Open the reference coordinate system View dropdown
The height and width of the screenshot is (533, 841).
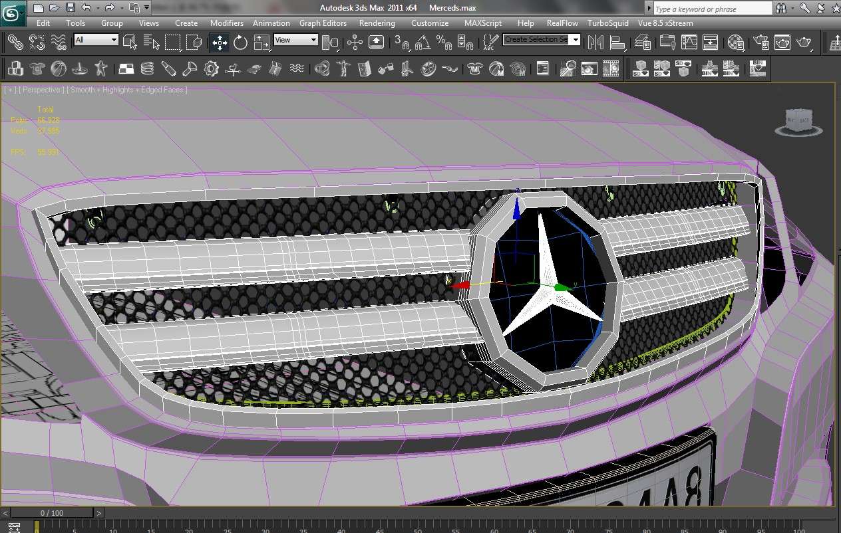coord(296,40)
